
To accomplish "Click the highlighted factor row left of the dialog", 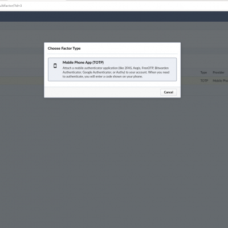I will point(22,80).
